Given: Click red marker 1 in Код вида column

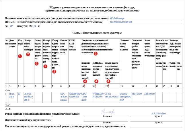Looking at the screenshot, I should [20, 56].
